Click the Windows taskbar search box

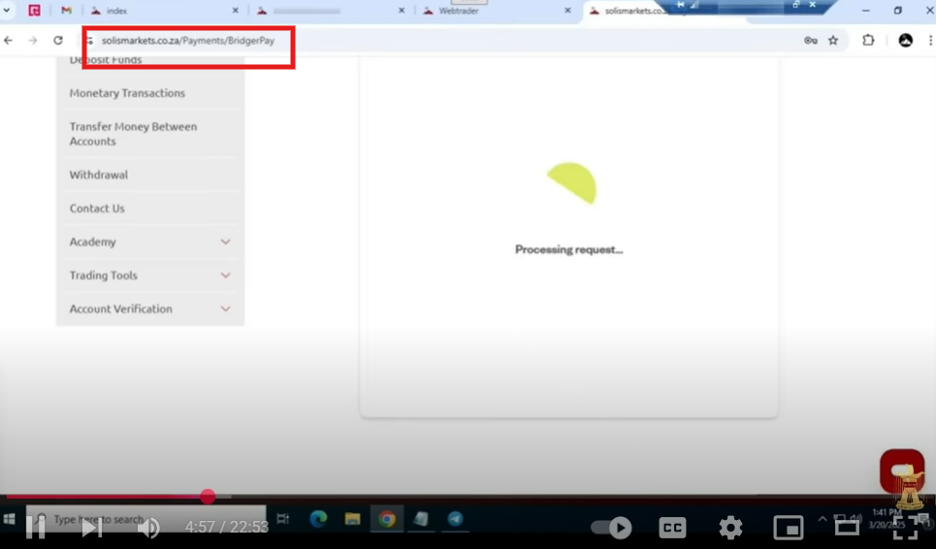click(x=146, y=519)
